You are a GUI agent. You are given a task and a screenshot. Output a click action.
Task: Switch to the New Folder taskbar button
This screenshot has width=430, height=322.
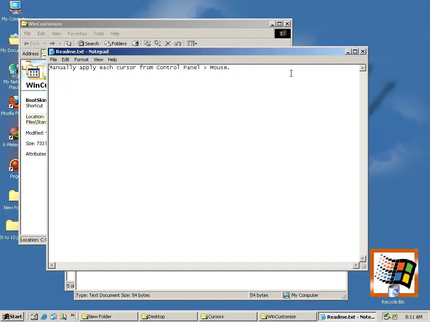pos(109,317)
